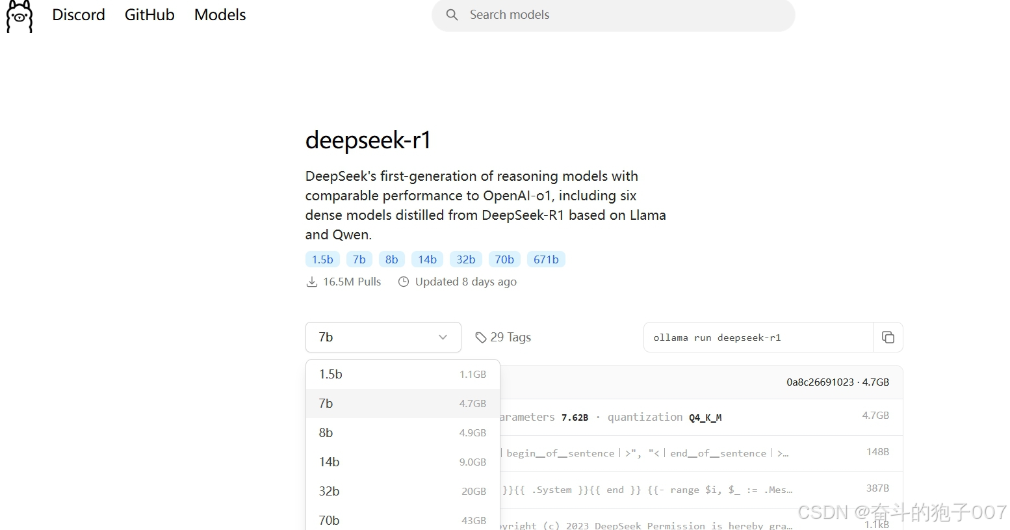Viewport: 1010px width, 530px height.
Task: Click the ollama run deepseek-r1 command field
Action: (758, 337)
